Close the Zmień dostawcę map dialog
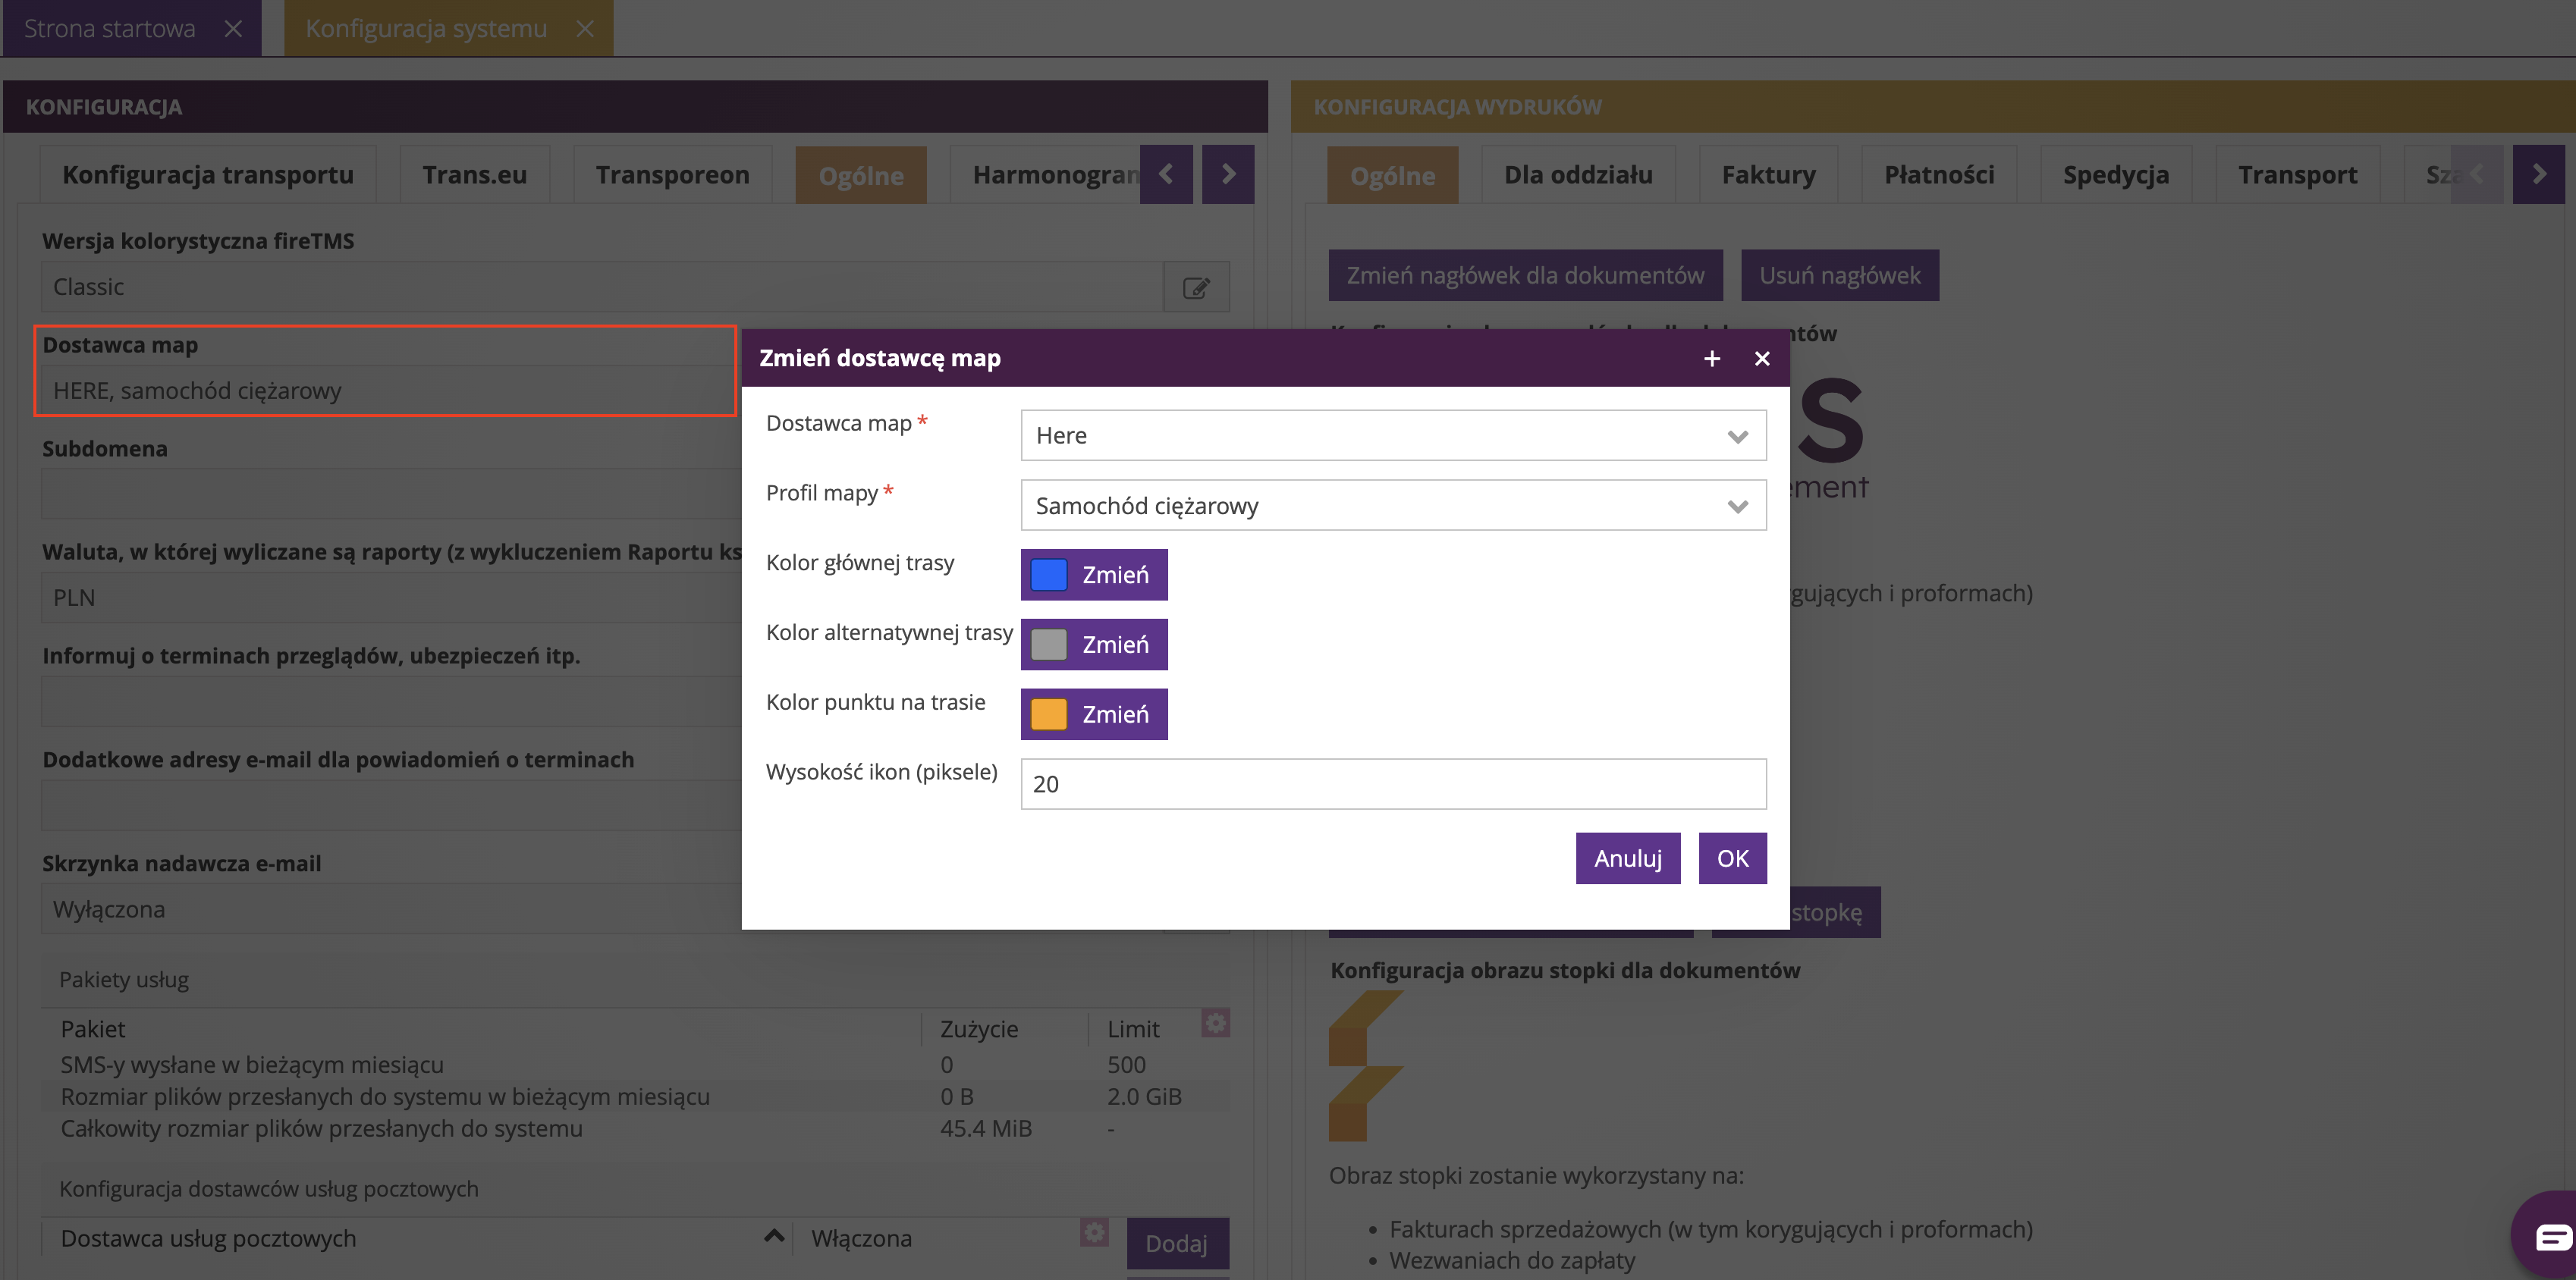The height and width of the screenshot is (1280, 2576). tap(1762, 358)
